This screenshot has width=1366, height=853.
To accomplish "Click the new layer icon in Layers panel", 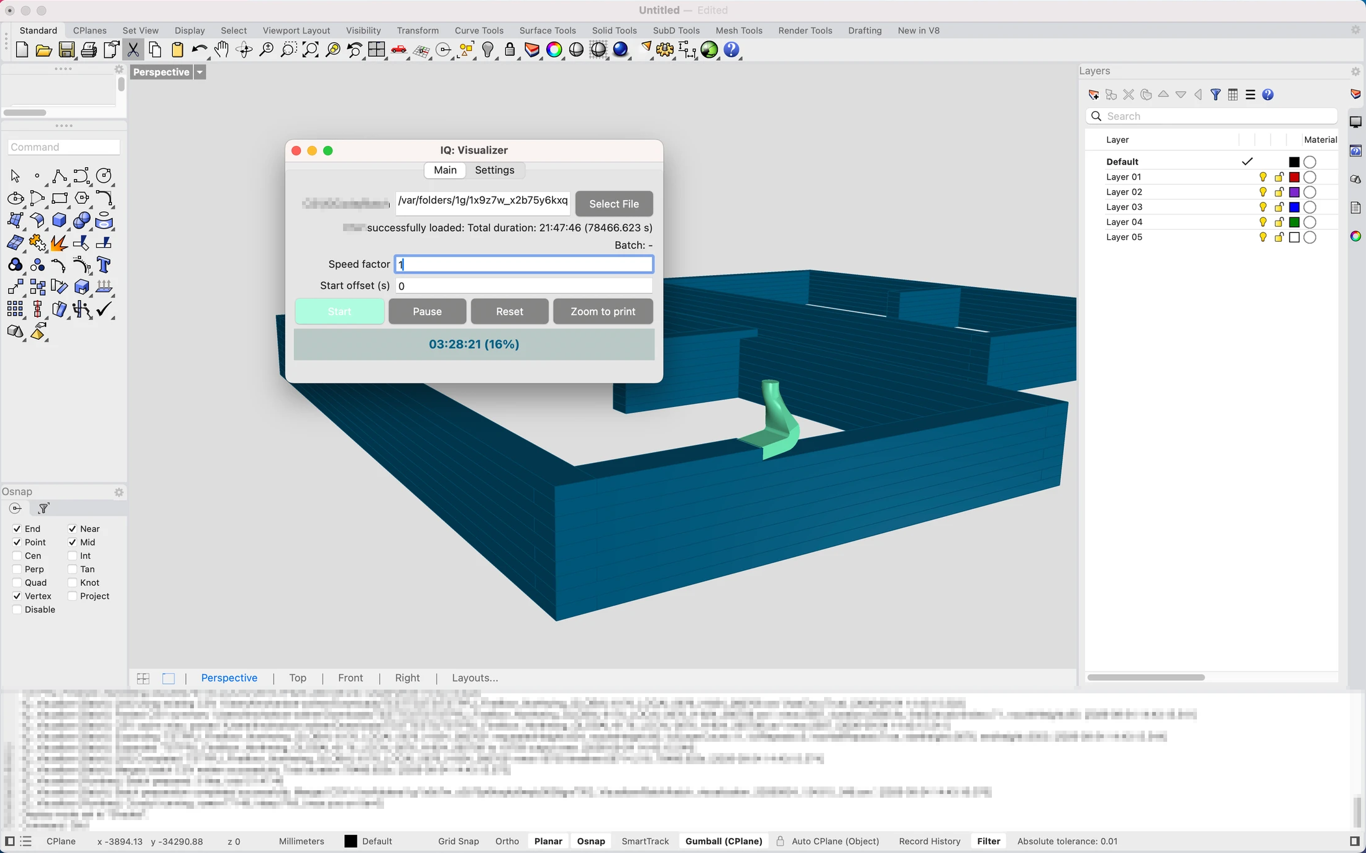I will [1094, 95].
